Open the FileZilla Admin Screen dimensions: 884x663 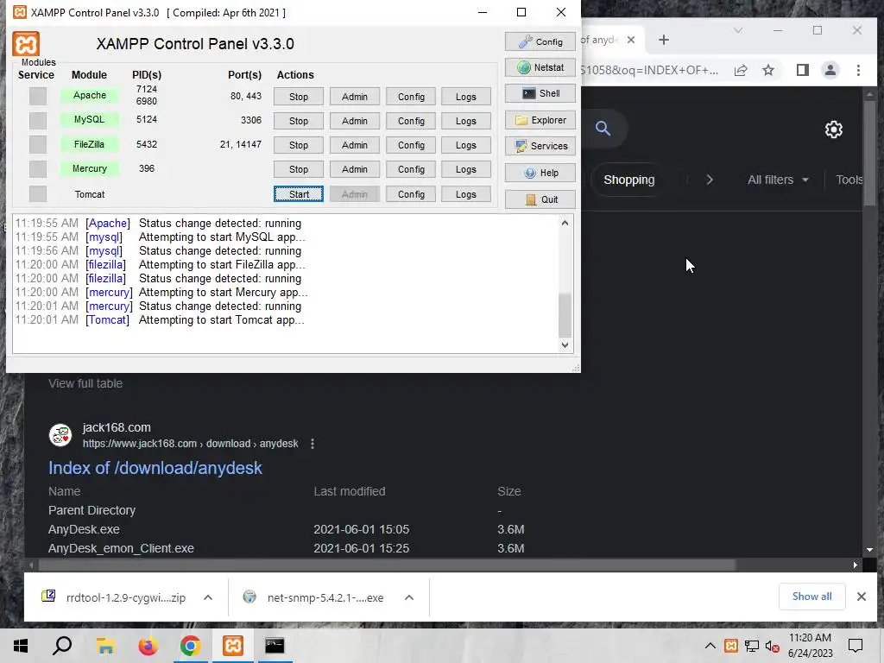(x=355, y=145)
